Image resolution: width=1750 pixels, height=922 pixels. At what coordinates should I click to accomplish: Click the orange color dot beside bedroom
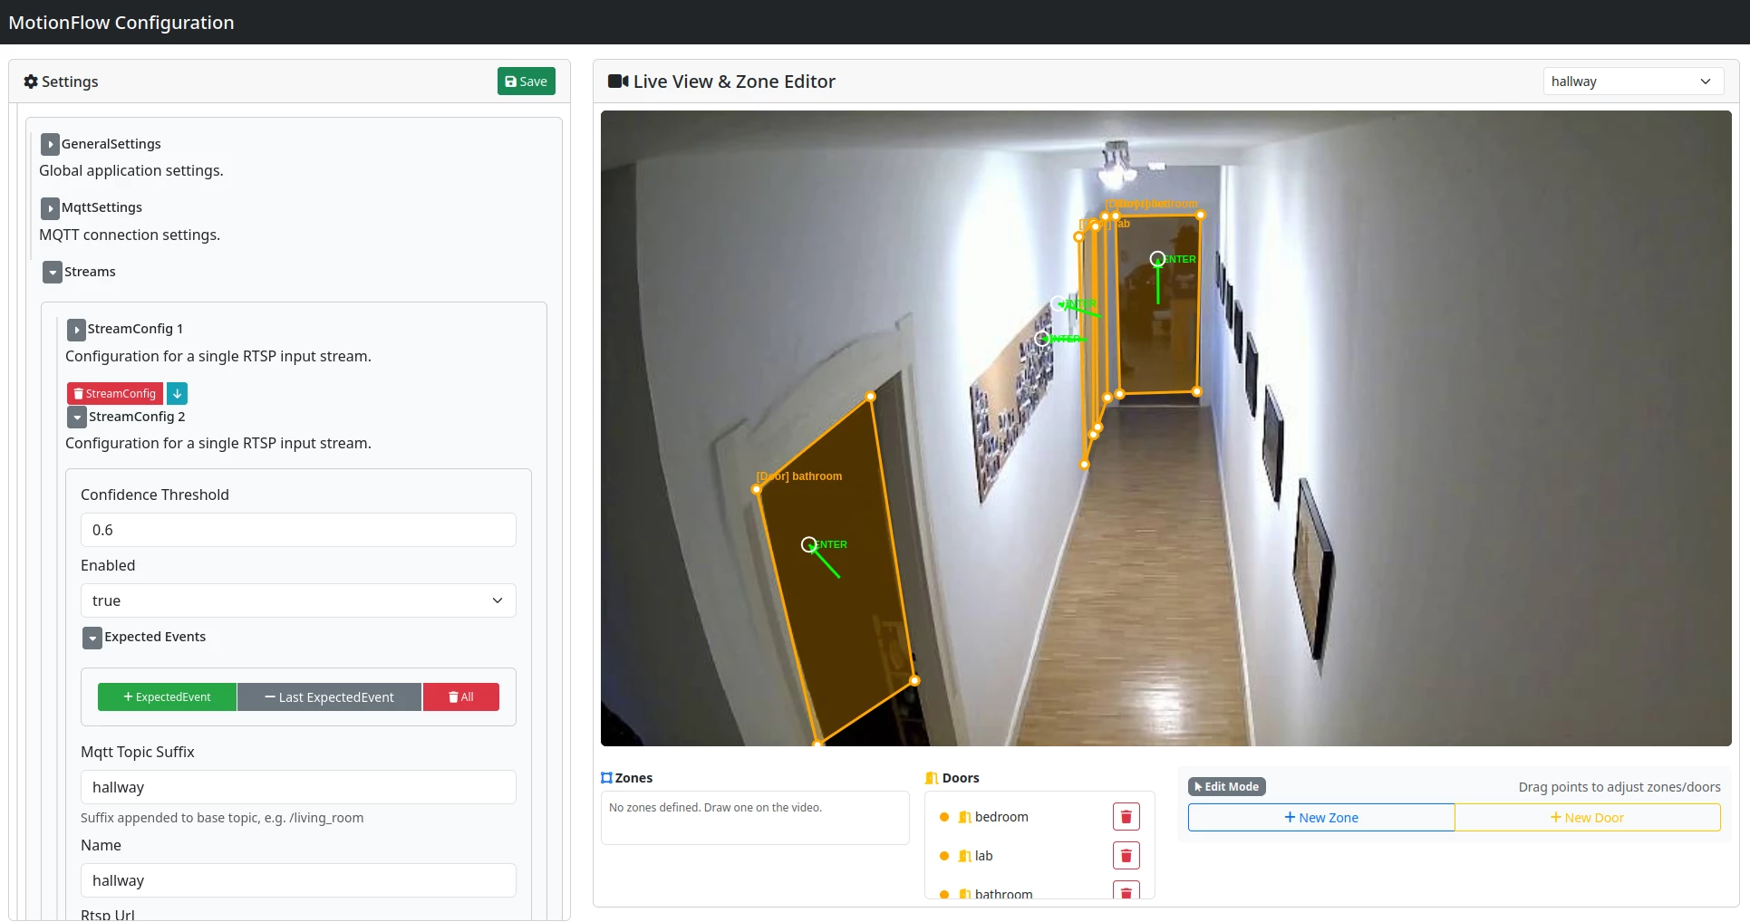click(944, 817)
